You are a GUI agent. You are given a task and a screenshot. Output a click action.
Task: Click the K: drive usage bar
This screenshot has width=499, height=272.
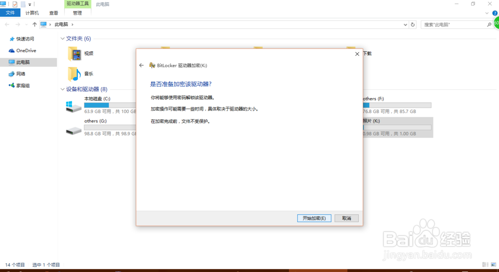point(397,128)
